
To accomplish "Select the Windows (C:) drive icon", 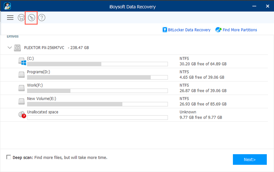I will (x=22, y=61).
